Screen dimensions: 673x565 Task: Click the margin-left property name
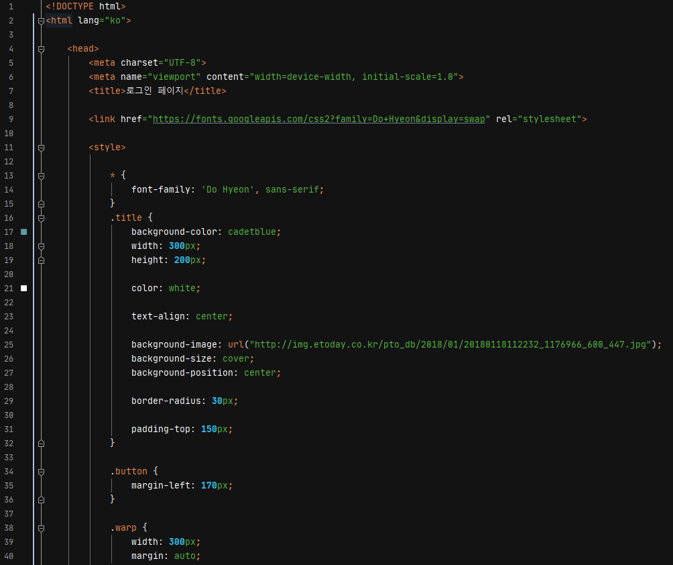click(161, 486)
